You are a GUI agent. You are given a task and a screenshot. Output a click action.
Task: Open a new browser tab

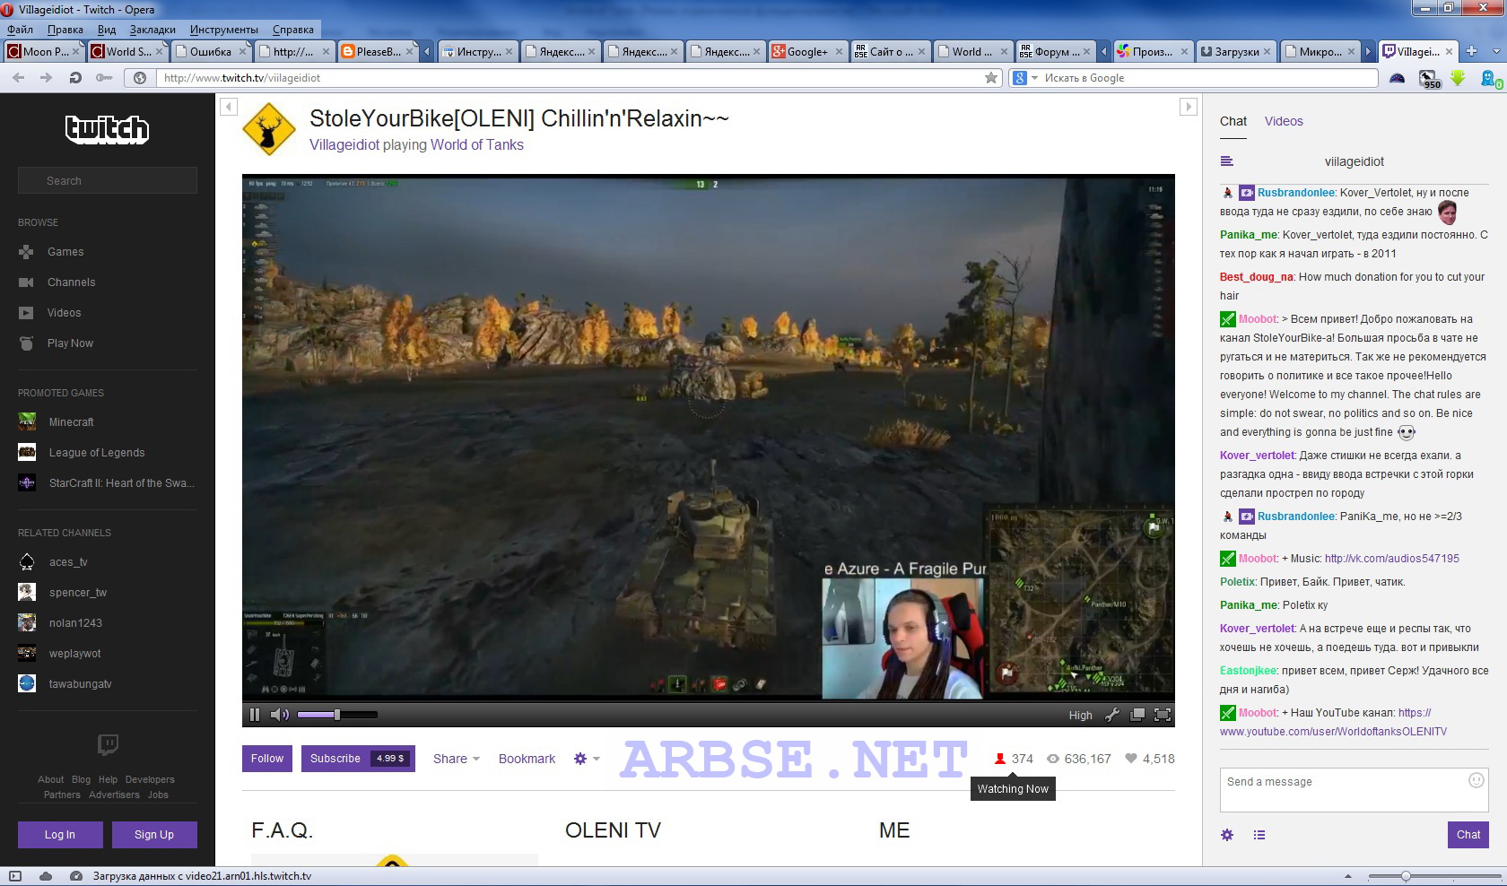click(1471, 51)
